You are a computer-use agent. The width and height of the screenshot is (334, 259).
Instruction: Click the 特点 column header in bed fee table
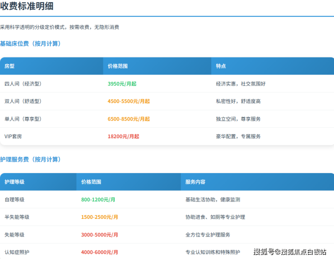click(221, 66)
